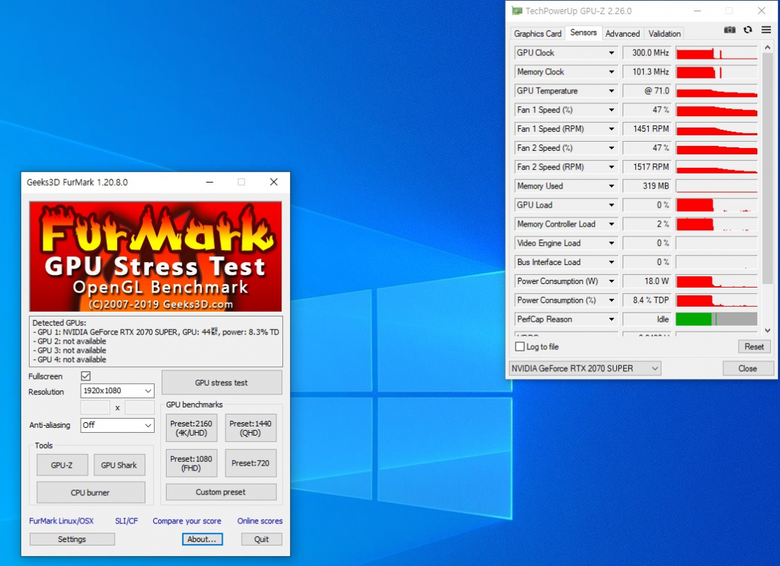Expand the Video Engine Load sensor dropdown

click(611, 244)
